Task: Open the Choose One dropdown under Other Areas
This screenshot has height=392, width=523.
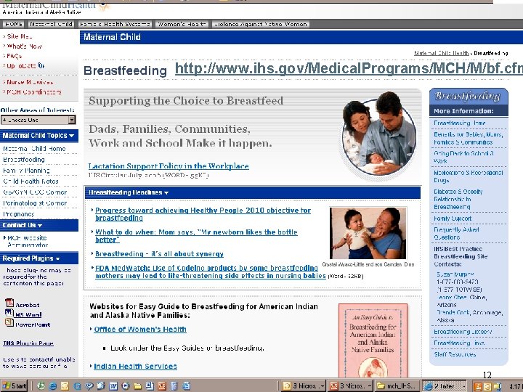Action: coord(38,120)
